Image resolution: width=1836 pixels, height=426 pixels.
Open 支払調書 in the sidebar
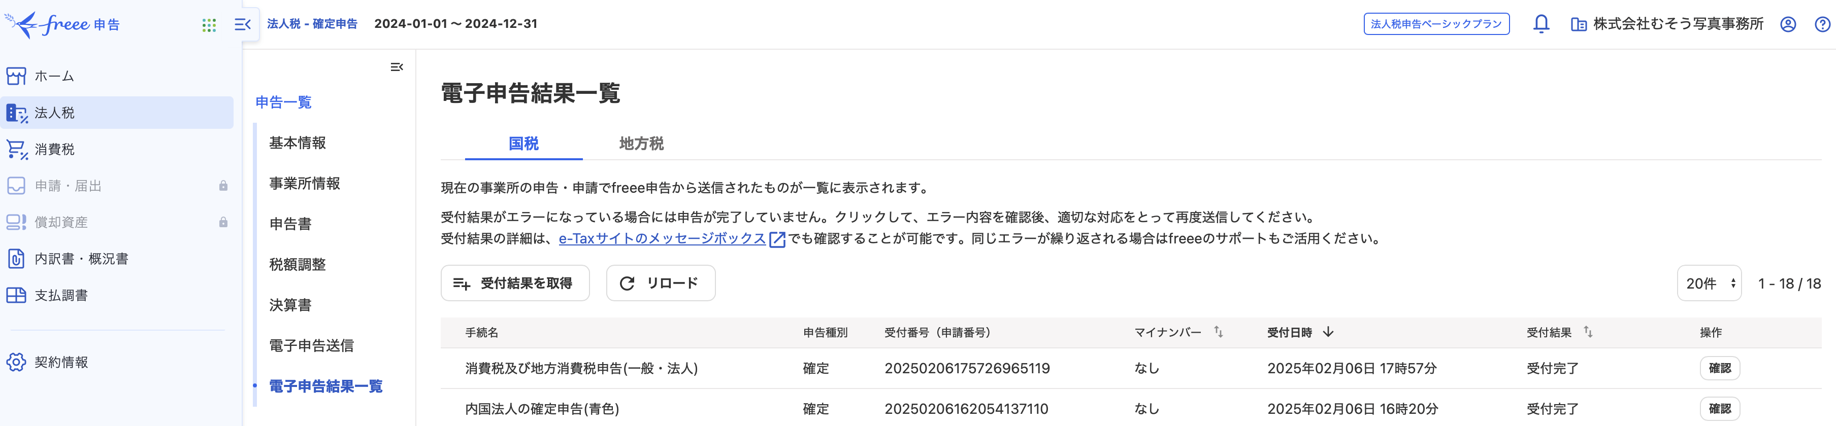coord(61,296)
